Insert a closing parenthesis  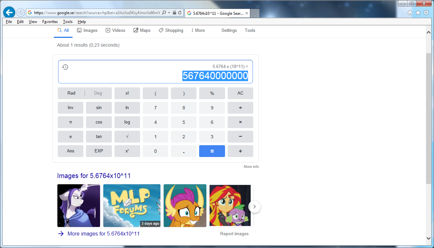(184, 93)
